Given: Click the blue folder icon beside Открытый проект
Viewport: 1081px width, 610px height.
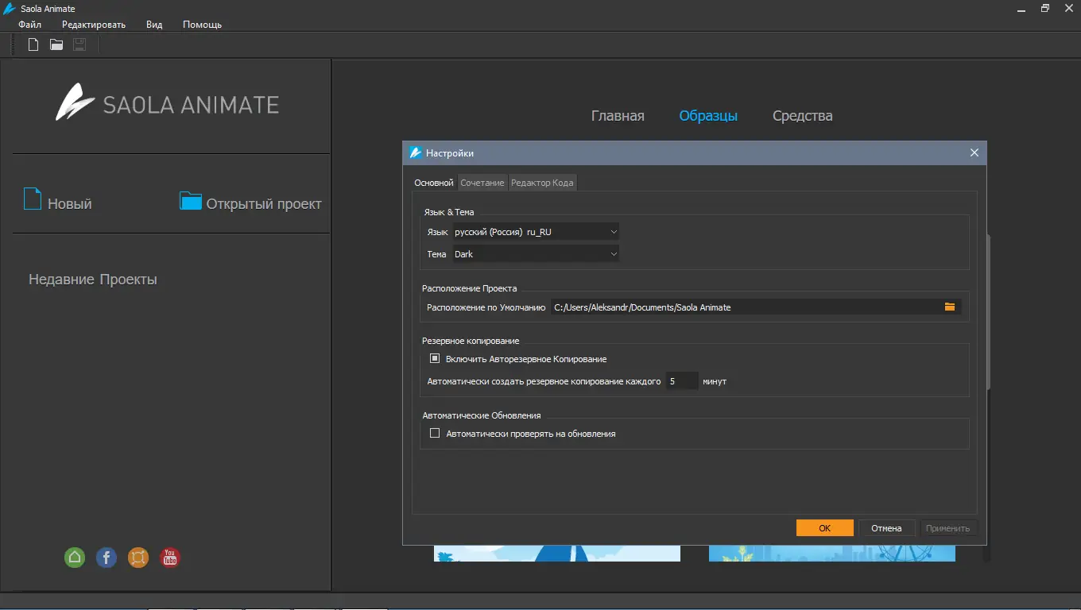Looking at the screenshot, I should pos(191,200).
